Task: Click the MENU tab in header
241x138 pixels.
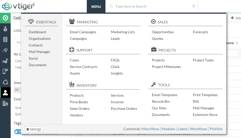Action: (96, 6)
